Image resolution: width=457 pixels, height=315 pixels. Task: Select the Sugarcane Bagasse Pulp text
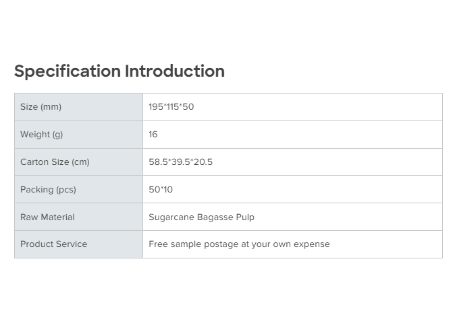tap(201, 217)
